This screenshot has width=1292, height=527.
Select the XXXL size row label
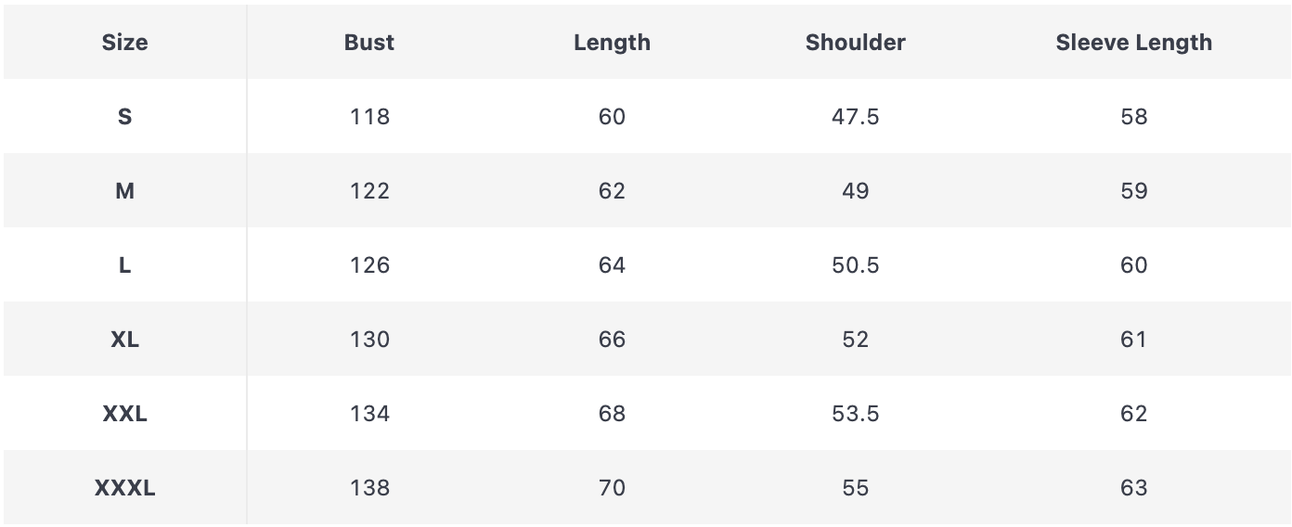tap(124, 488)
